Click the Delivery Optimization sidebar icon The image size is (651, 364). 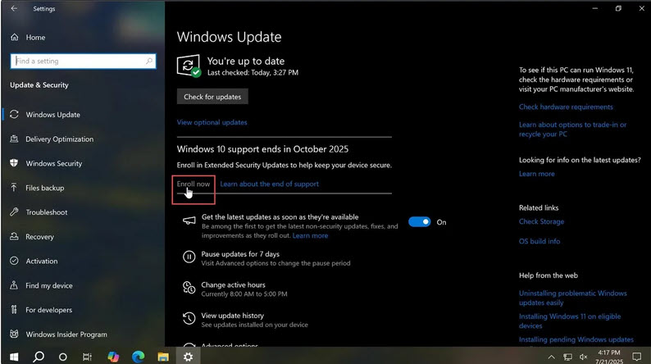click(14, 139)
